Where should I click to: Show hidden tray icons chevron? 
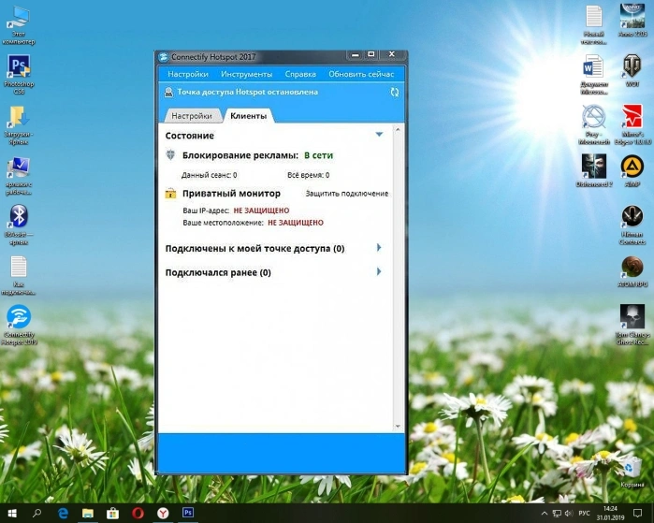[545, 514]
